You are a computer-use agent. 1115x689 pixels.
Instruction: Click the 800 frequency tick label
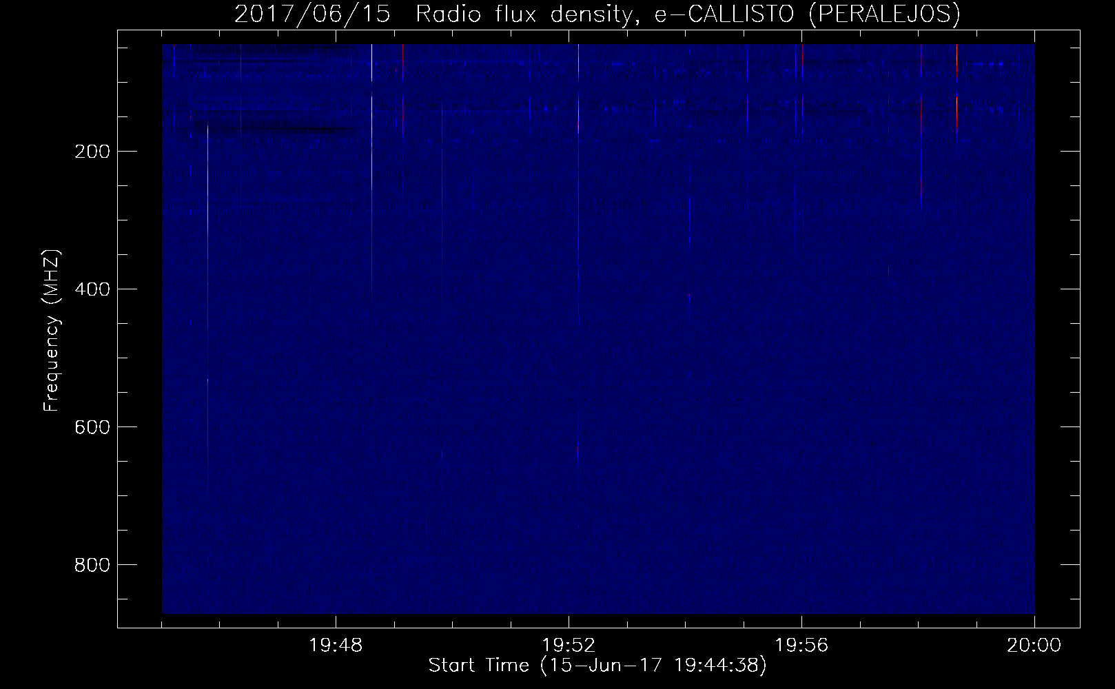[92, 564]
